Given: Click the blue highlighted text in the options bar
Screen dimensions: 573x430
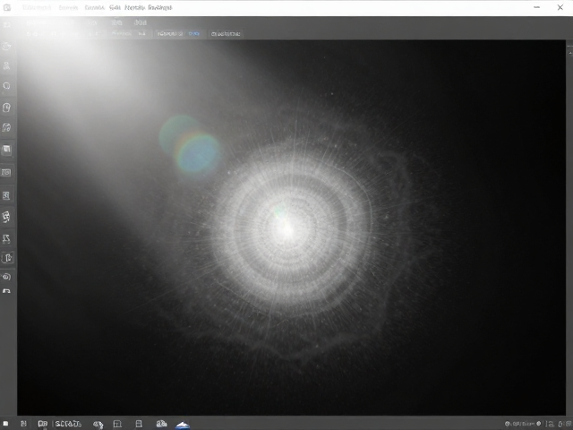Looking at the screenshot, I should (x=194, y=34).
